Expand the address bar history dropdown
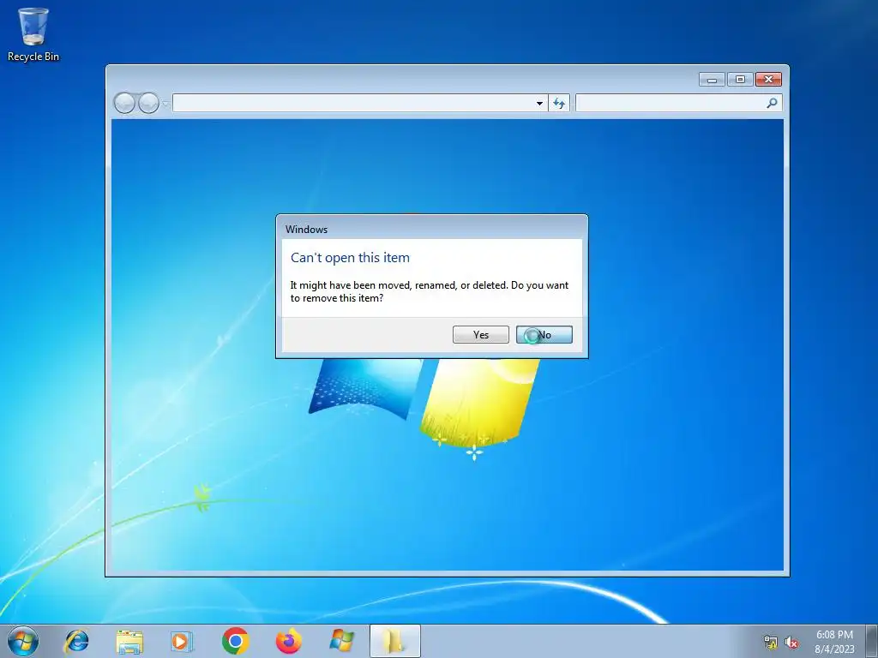The width and height of the screenshot is (878, 658). [x=539, y=104]
